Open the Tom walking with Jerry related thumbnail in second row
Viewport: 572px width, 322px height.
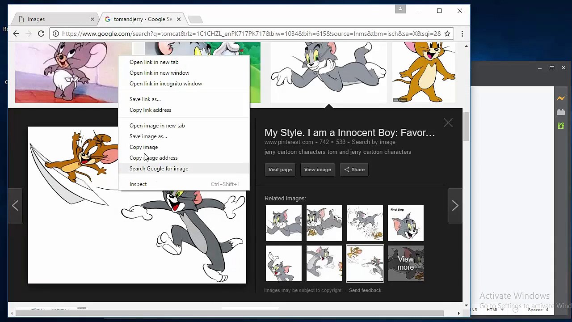tap(324, 263)
